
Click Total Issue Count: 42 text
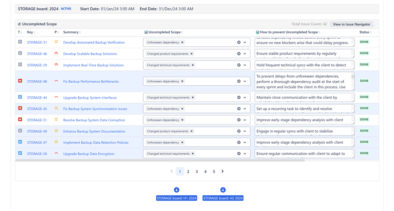pos(309,24)
